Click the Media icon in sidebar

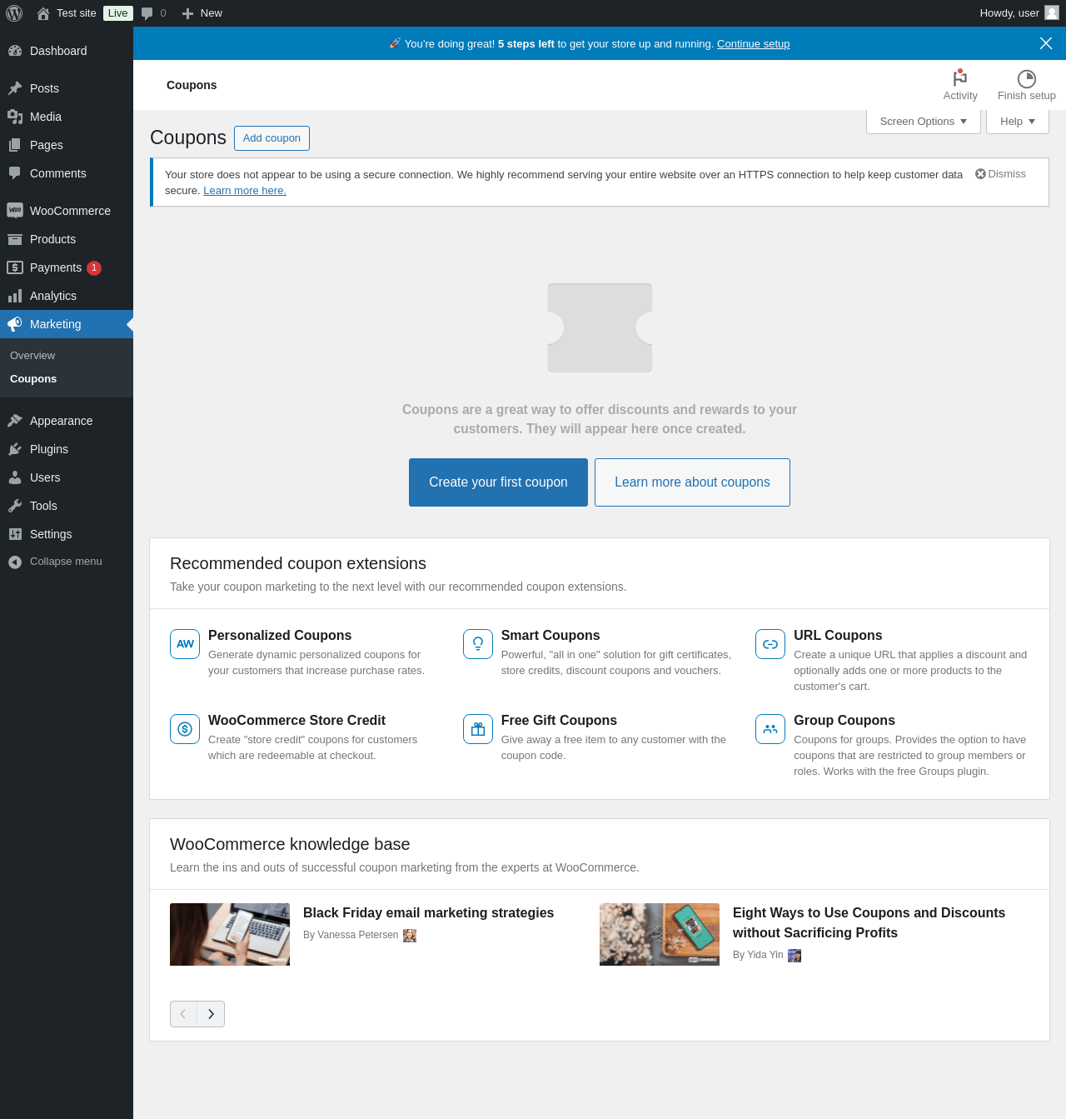(x=15, y=117)
